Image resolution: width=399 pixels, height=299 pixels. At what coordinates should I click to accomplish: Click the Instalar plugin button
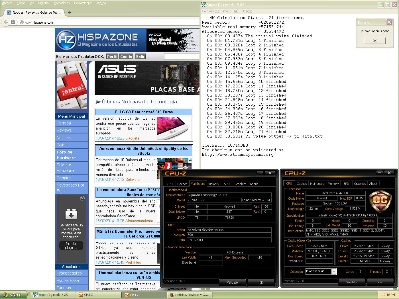[71, 245]
